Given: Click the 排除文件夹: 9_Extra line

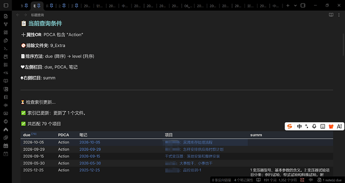Looking at the screenshot, I should tap(43, 45).
